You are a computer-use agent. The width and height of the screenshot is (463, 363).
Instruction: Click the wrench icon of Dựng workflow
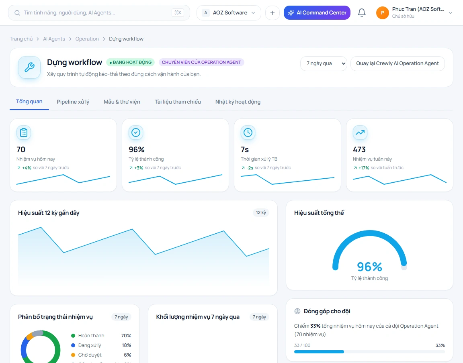29,67
